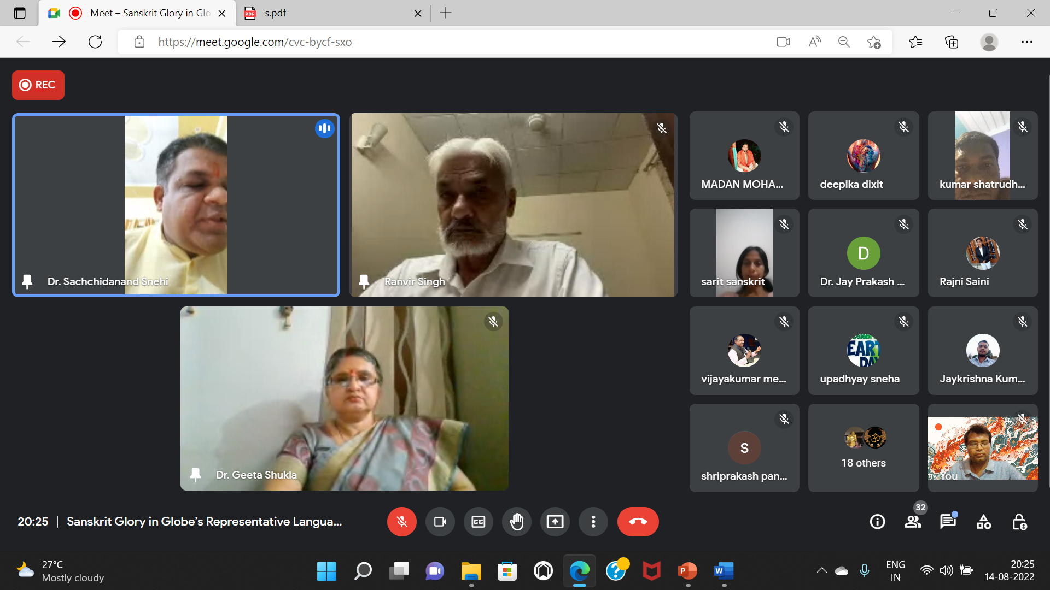Image resolution: width=1050 pixels, height=590 pixels.
Task: Open the Activities panel icon
Action: (983, 522)
